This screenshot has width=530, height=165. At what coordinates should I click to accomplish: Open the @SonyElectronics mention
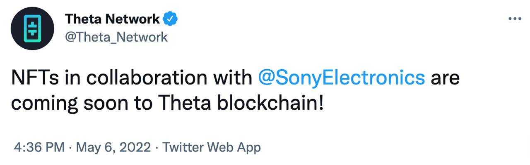pos(341,78)
